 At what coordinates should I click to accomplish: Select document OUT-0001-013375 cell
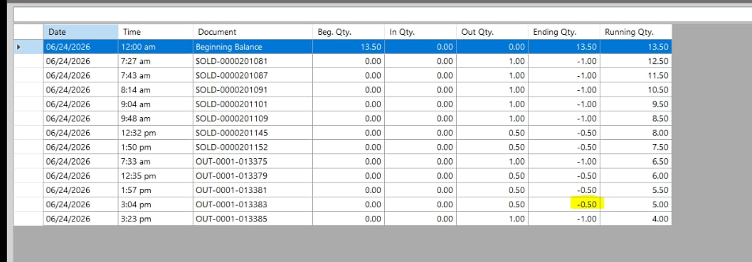point(253,161)
